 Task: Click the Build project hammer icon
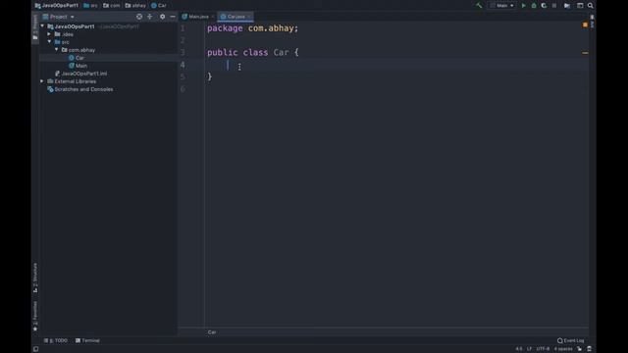pyautogui.click(x=479, y=6)
